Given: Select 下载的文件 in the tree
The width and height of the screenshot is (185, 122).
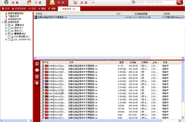Looking at the screenshot, I should (x=13, y=16).
